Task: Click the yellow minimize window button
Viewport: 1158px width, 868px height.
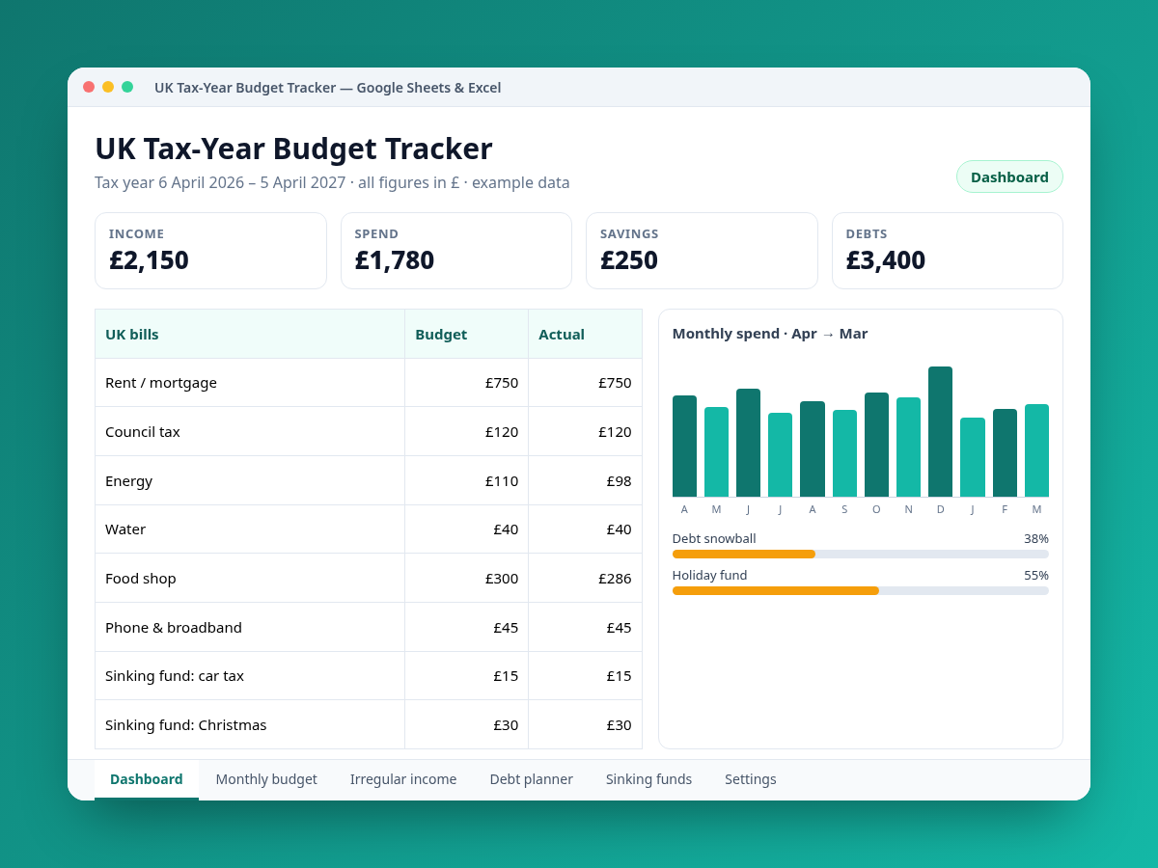Action: click(x=108, y=87)
